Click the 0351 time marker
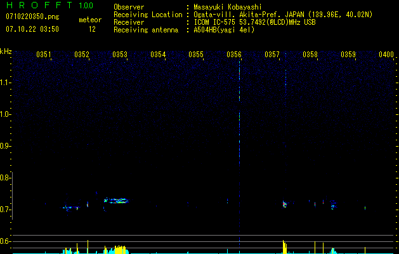This screenshot has width=399, height=254. coord(44,55)
